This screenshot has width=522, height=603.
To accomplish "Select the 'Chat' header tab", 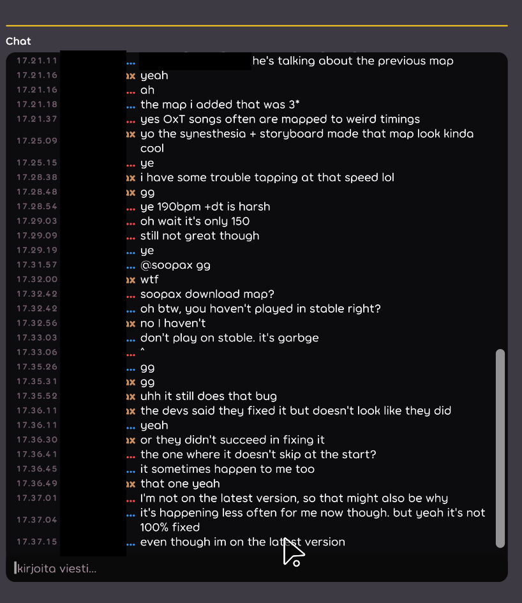I will (17, 41).
